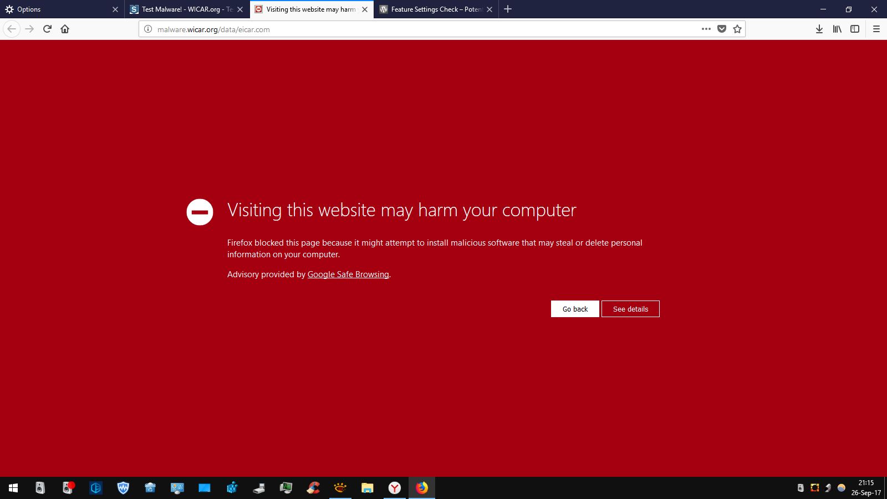Minimize the Firefox window

[x=823, y=9]
